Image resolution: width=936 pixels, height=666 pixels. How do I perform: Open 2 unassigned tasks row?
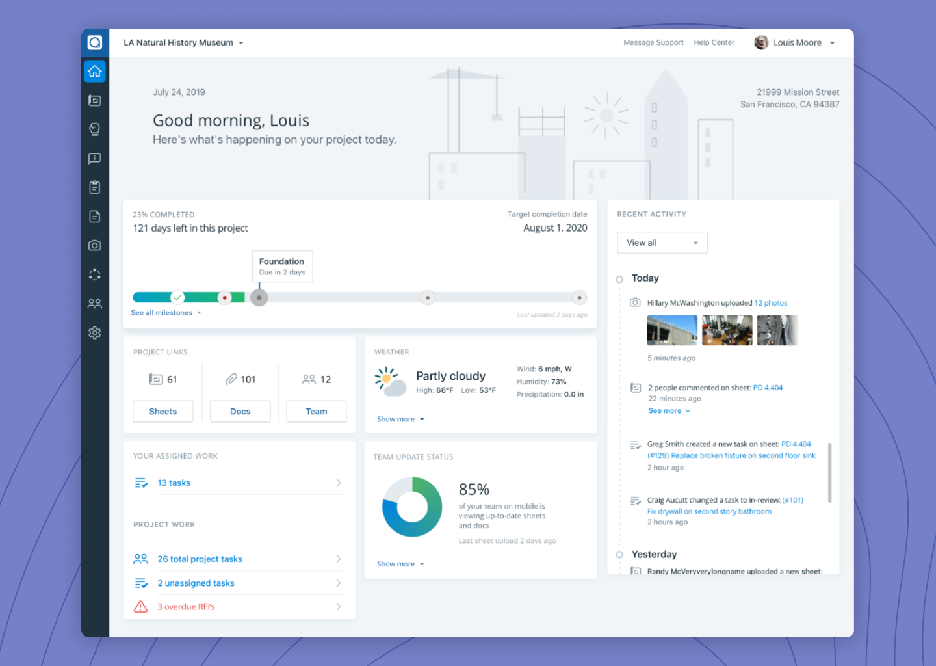239,583
